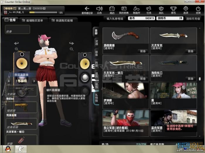Click the inventory scrollbar handle
Screen dimensions: 205x153
tap(200, 79)
